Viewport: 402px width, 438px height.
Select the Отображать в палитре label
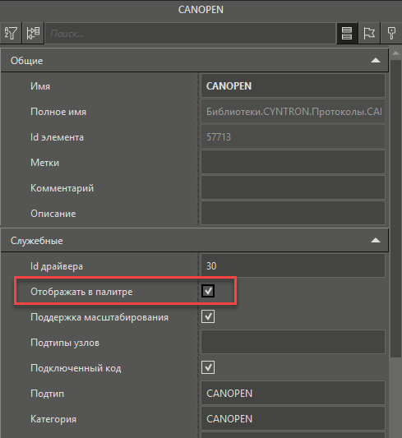click(x=81, y=292)
